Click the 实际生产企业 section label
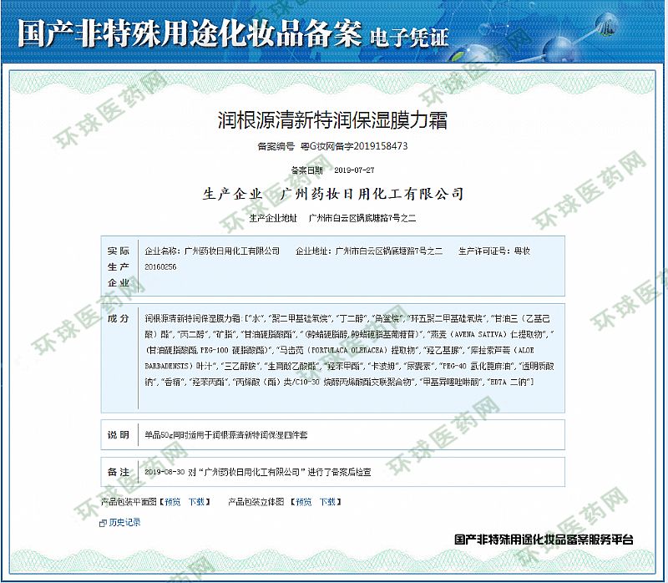 click(119, 266)
